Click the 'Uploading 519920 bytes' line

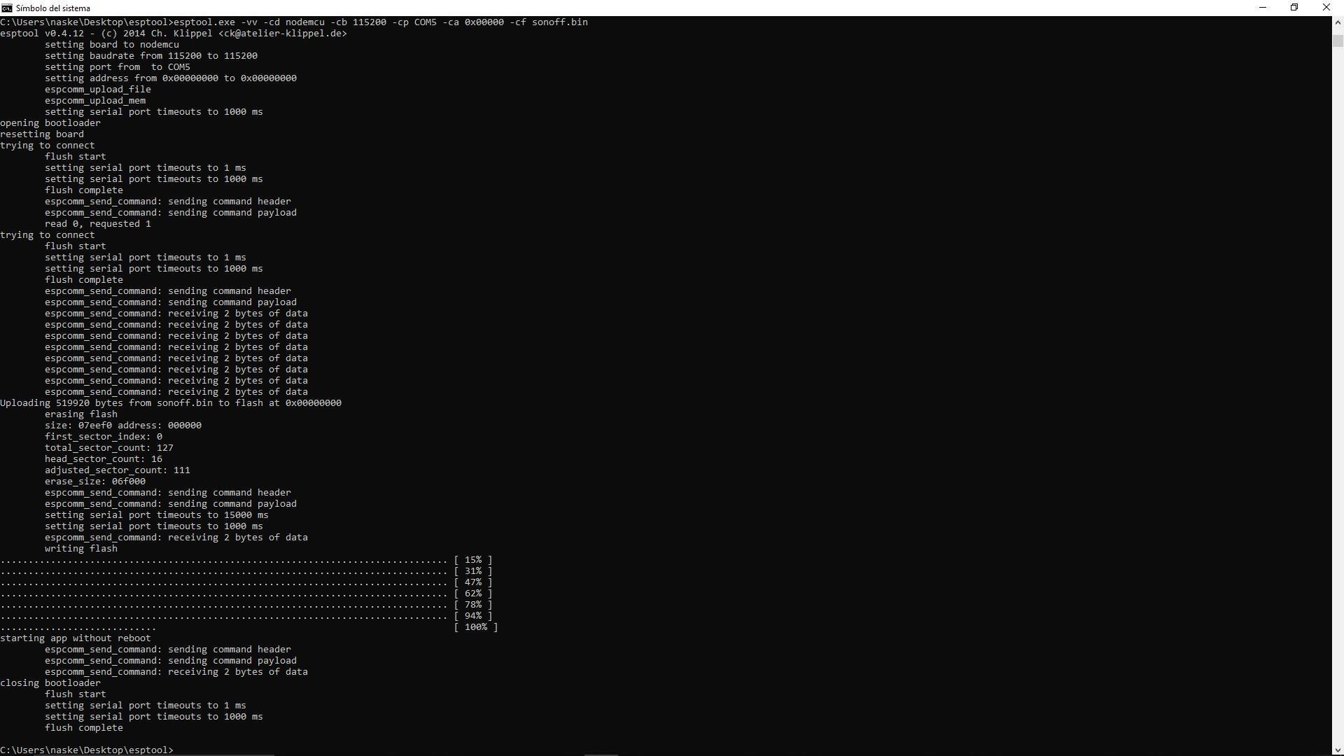click(x=170, y=403)
